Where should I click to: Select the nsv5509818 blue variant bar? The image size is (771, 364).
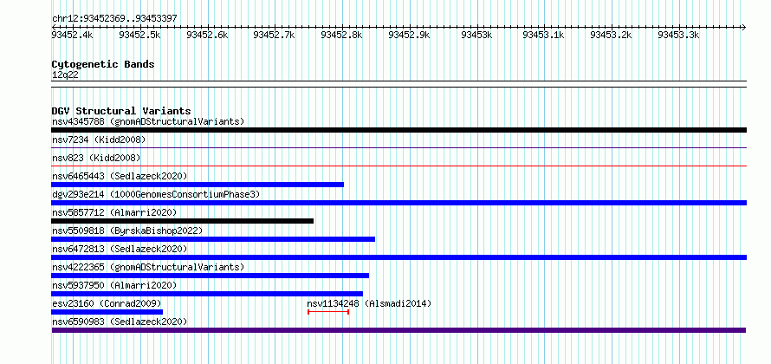(213, 239)
